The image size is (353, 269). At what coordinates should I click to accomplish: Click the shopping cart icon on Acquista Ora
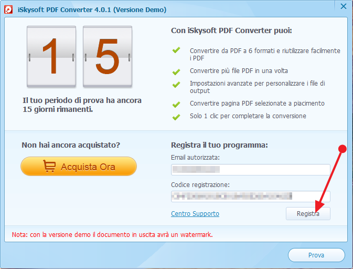49,166
